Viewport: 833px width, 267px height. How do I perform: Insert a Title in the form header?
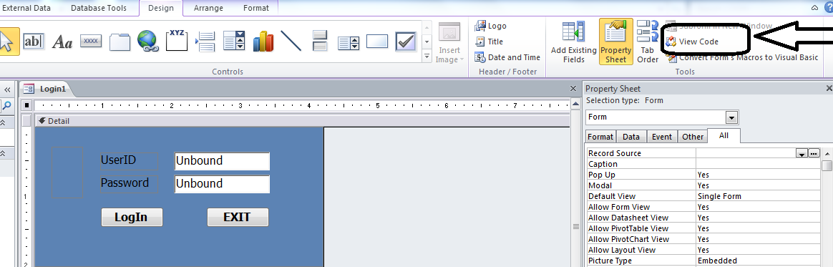tap(489, 42)
